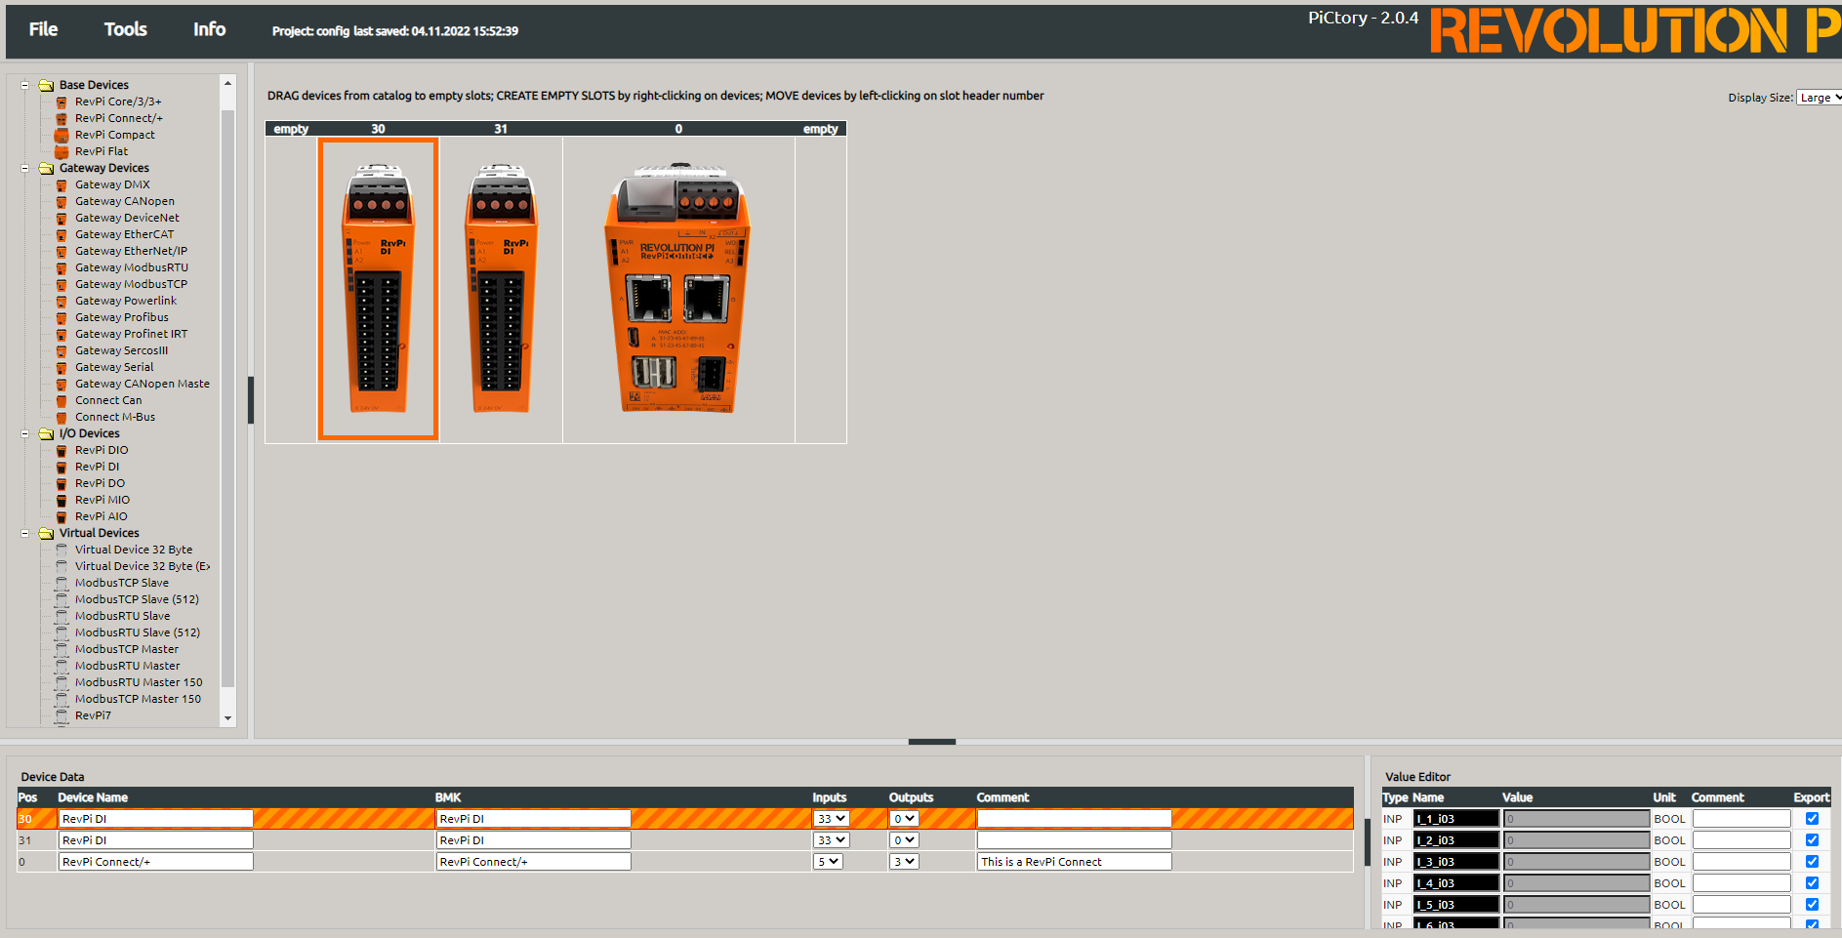Click the Gateway EtherCAT icon

click(x=61, y=234)
